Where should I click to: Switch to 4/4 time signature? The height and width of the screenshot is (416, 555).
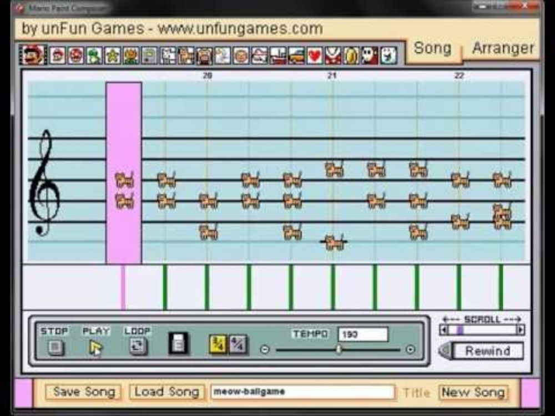238,345
